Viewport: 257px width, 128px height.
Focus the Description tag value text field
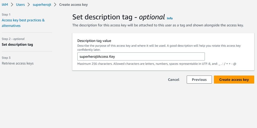tap(141, 56)
